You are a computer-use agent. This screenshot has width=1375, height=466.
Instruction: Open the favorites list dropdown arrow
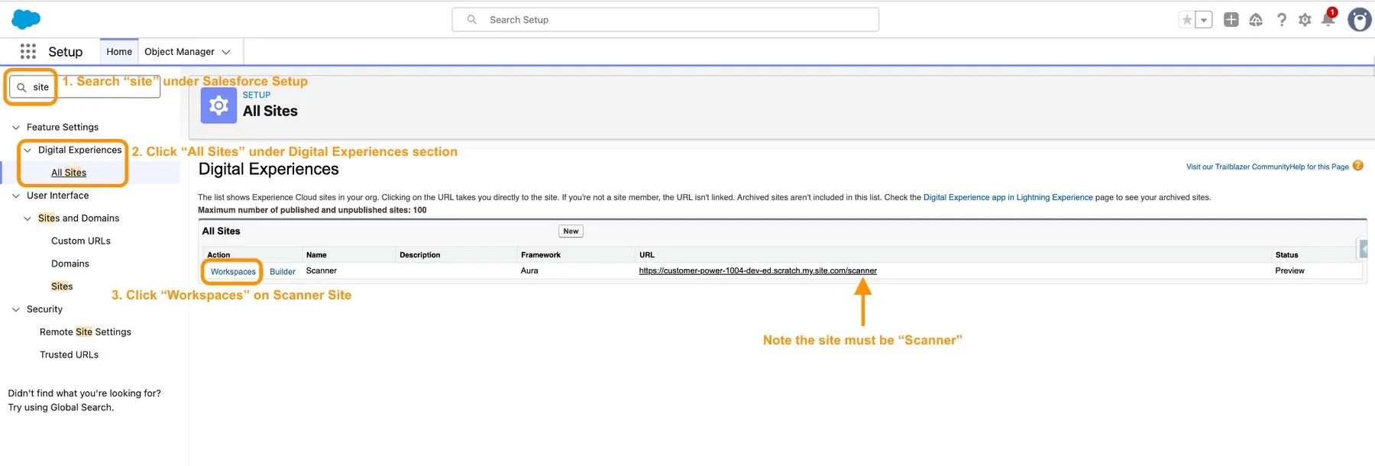click(x=1204, y=20)
